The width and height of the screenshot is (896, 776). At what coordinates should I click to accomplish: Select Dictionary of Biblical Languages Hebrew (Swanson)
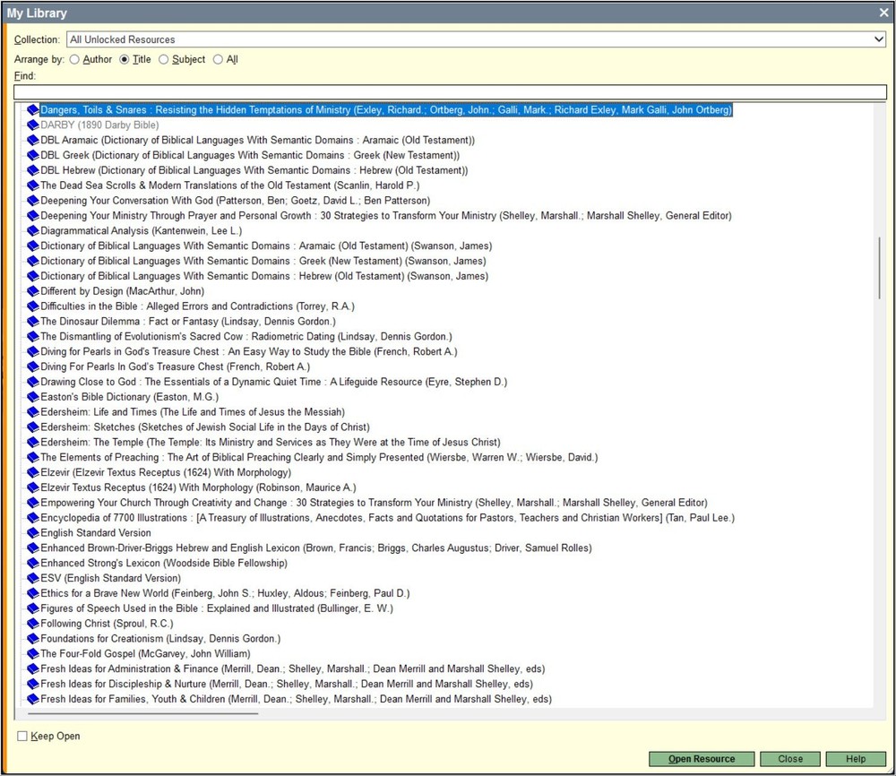[x=264, y=276]
